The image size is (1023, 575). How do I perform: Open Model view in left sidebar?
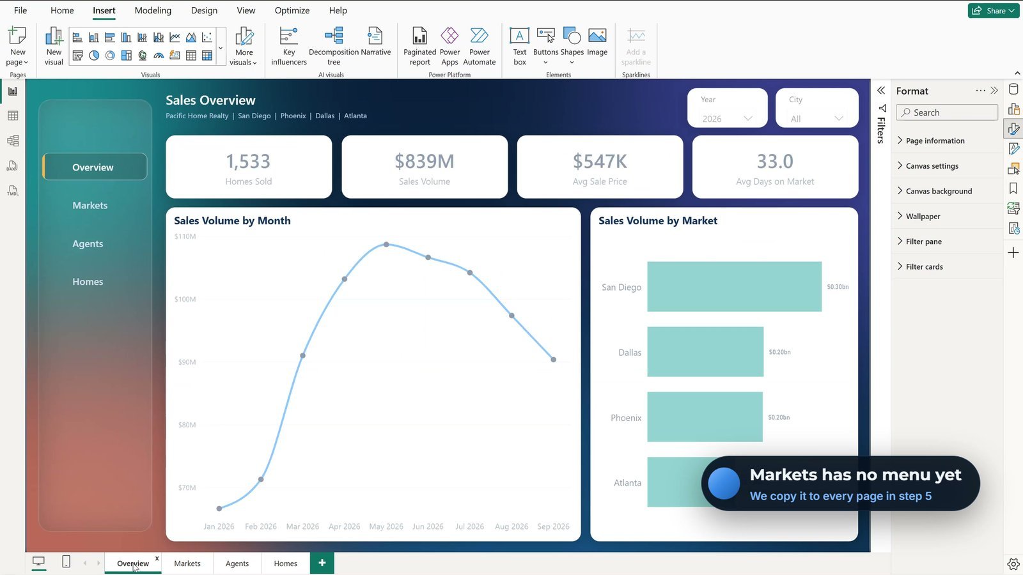click(x=13, y=141)
